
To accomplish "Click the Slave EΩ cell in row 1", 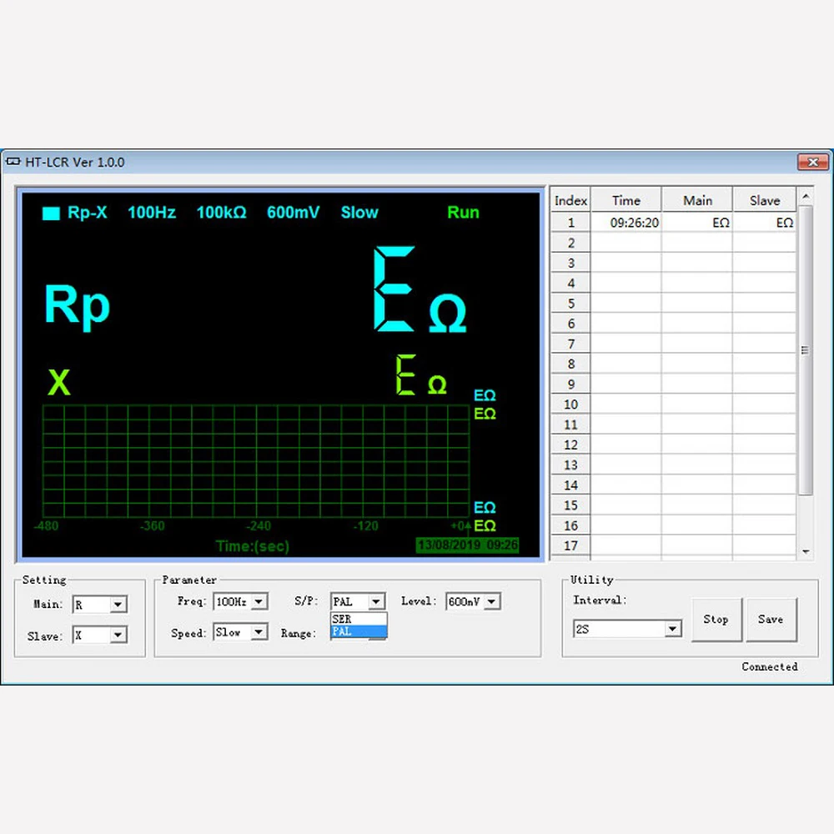I will click(764, 223).
